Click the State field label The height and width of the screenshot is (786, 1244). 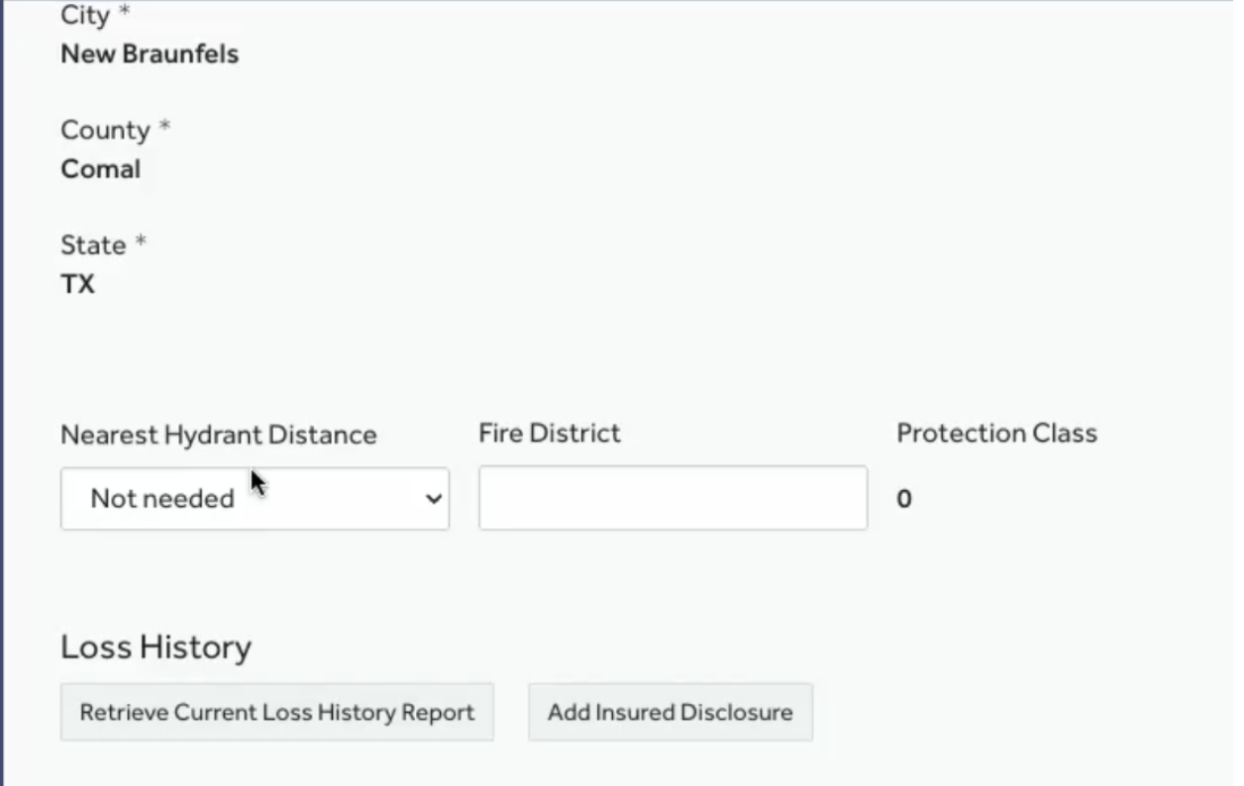tap(93, 246)
